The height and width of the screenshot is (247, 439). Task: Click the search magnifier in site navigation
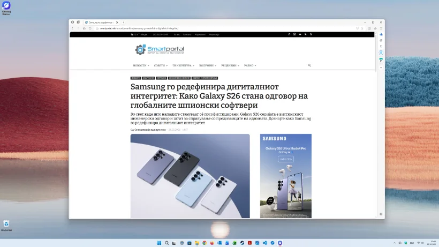309,65
